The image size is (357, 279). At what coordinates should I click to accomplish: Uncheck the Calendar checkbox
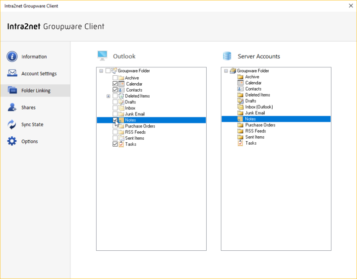coord(115,84)
